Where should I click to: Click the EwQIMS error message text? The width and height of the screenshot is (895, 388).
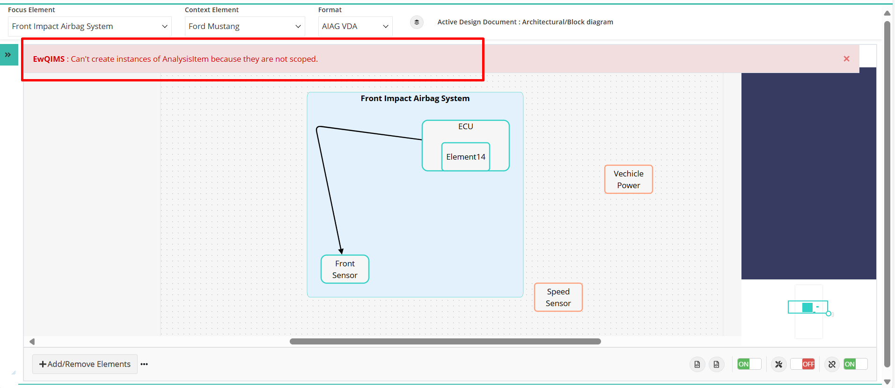pos(176,59)
